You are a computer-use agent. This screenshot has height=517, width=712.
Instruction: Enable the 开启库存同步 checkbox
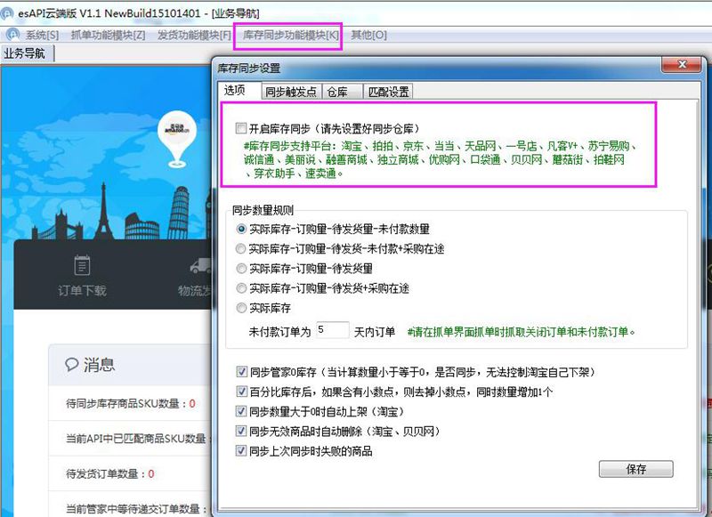[240, 128]
